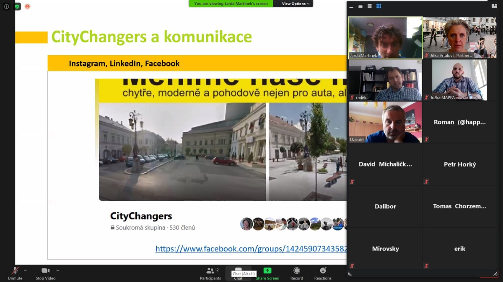Select Tomas Chorzem... participant tile
This screenshot has height=282, width=503.
460,206
